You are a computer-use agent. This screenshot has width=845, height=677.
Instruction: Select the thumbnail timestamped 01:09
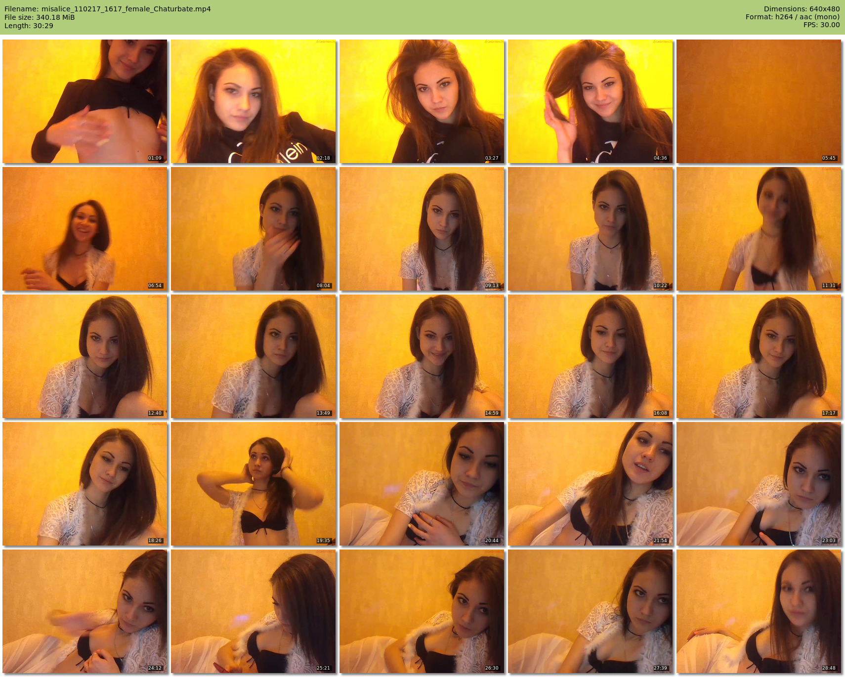click(85, 101)
